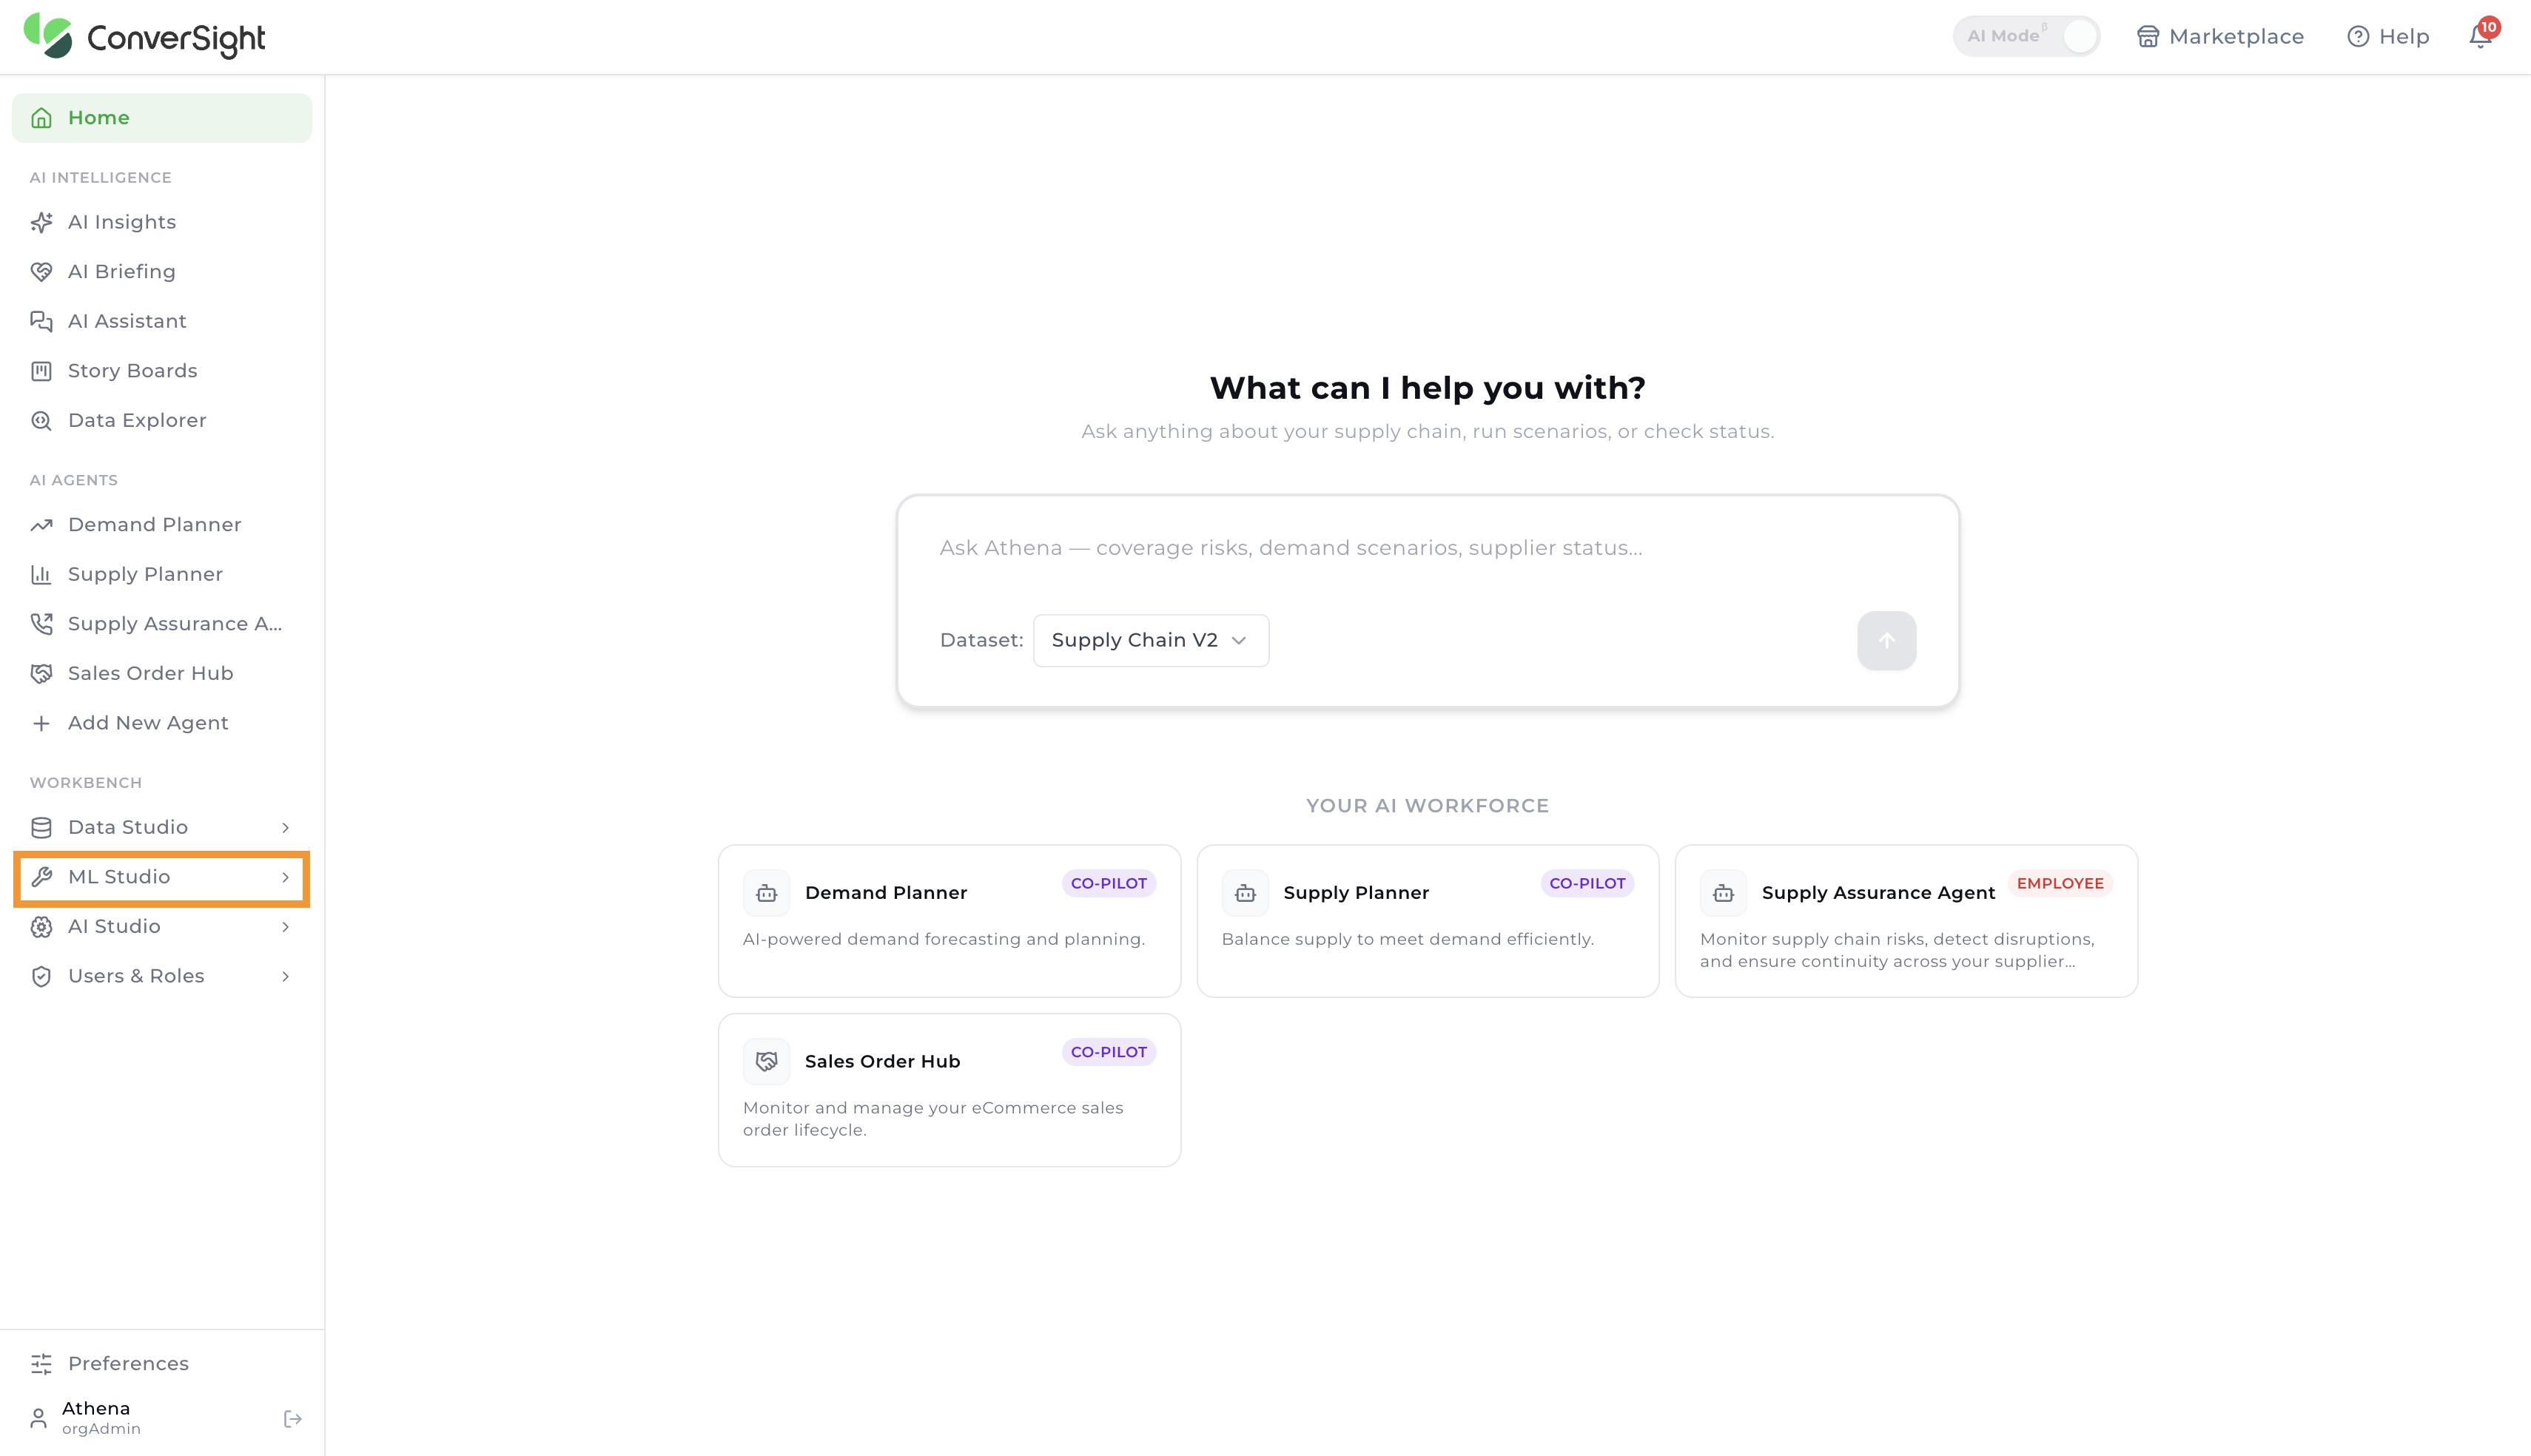Expand the ML Studio menu

(x=162, y=877)
